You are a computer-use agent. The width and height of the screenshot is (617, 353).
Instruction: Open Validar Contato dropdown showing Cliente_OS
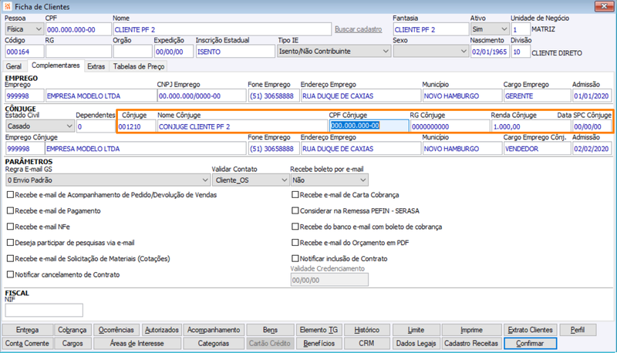(251, 180)
